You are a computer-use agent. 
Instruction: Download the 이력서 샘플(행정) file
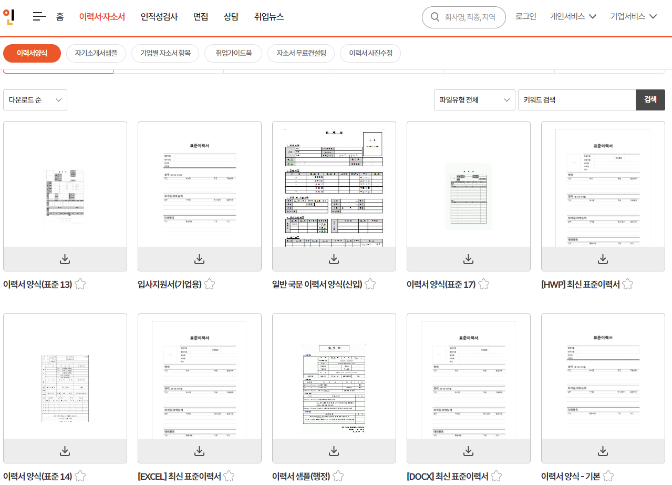point(334,450)
